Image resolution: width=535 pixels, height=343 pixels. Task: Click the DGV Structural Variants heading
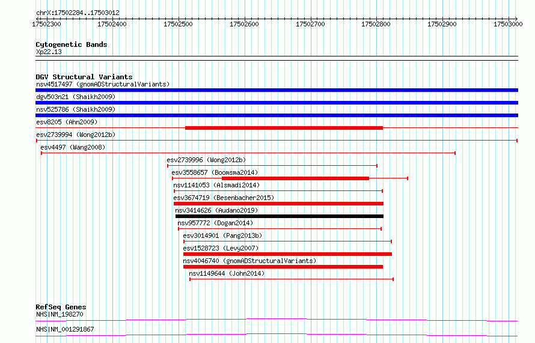84,77
